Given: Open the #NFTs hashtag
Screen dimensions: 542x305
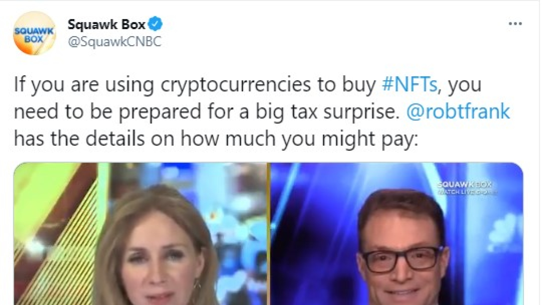Looking at the screenshot, I should (x=410, y=84).
